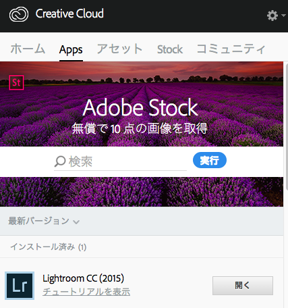Click the blue 実行 button
The height and width of the screenshot is (308, 288).
coord(210,160)
